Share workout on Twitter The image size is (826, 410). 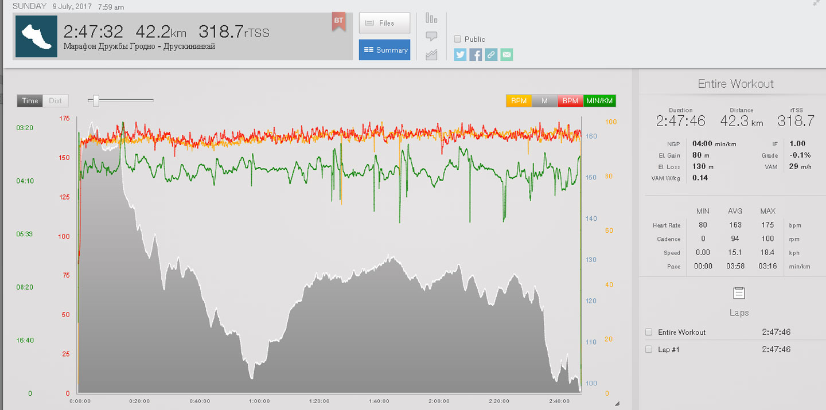(460, 54)
